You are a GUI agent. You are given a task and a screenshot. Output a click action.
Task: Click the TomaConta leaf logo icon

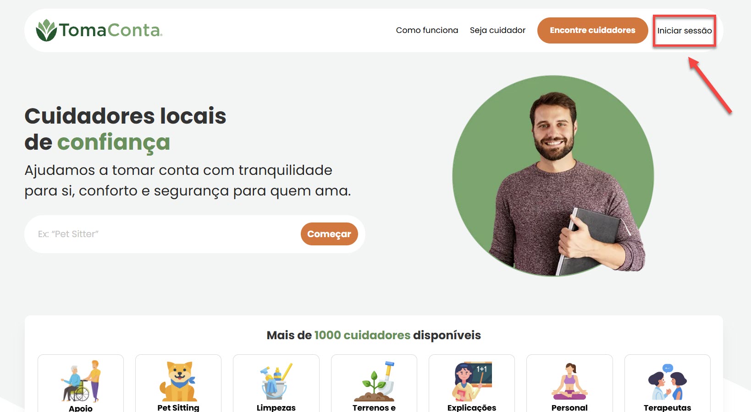point(46,30)
